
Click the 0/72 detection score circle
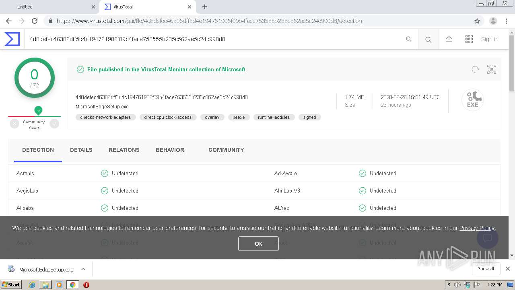click(35, 78)
